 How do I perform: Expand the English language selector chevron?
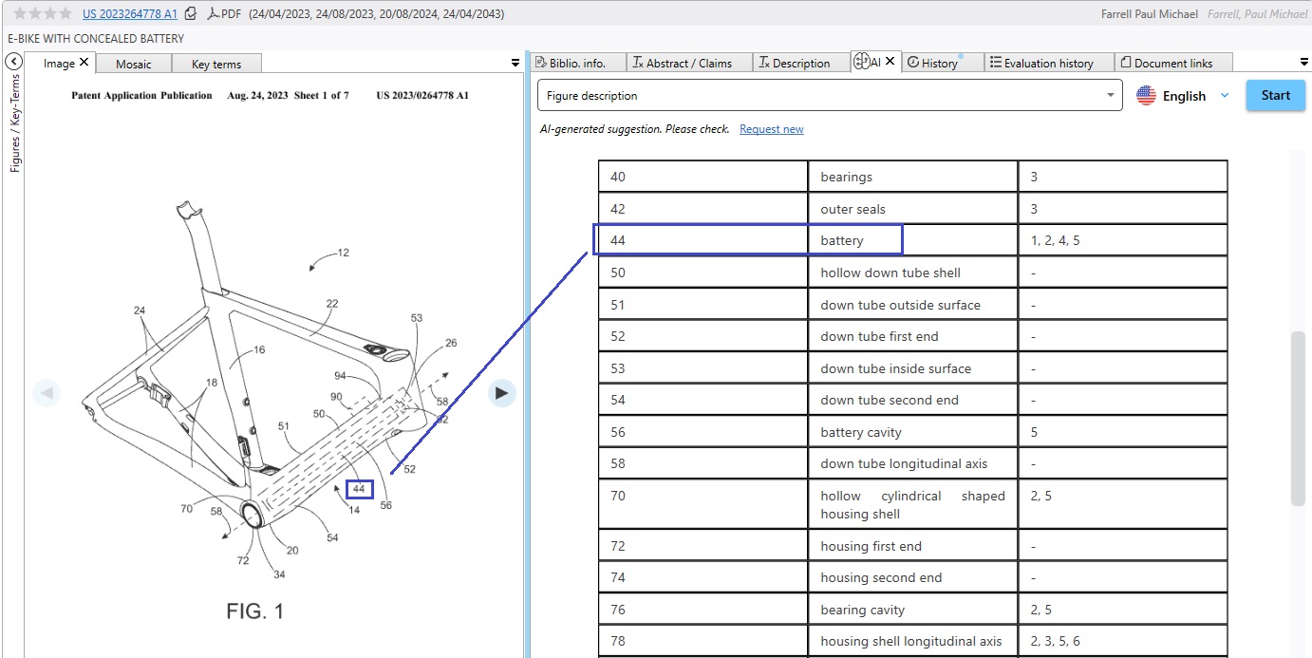[1225, 96]
